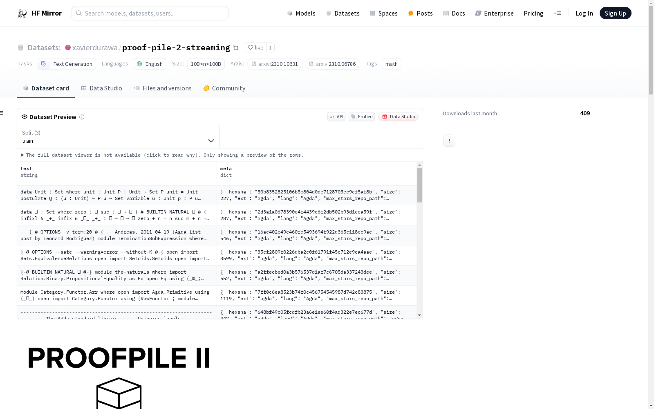This screenshot has height=409, width=654.
Task: Copy dataset name with the copy icon
Action: [235, 47]
